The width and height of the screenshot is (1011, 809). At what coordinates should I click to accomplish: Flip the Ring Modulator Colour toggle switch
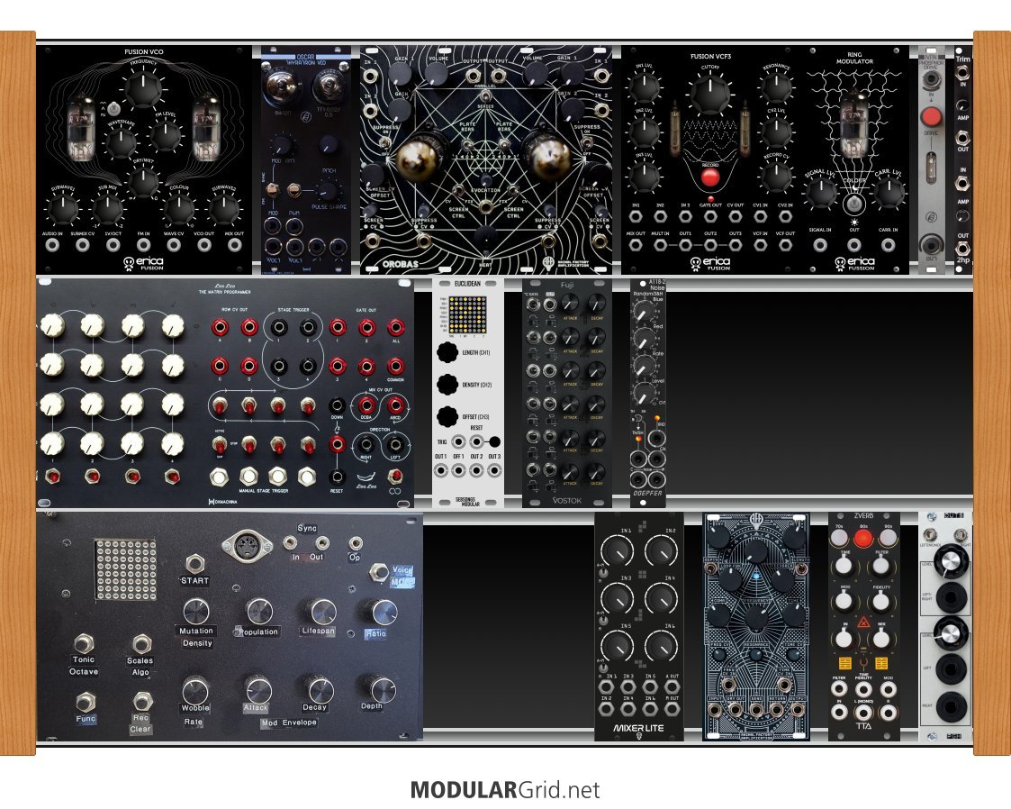click(854, 204)
